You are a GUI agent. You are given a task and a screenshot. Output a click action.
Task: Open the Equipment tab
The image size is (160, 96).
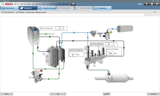coord(102,8)
